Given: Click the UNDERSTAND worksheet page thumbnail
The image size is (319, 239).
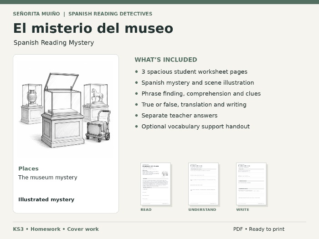Looking at the screenshot, I should click(x=203, y=184).
